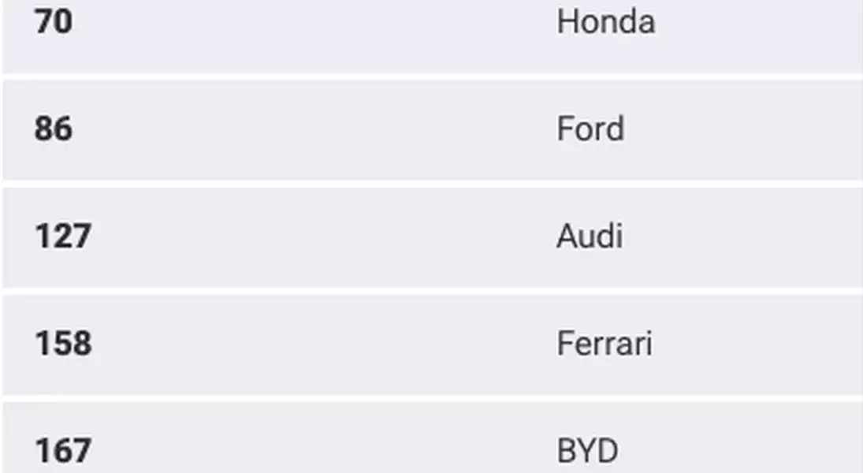This screenshot has width=863, height=473.
Task: Click the Audi brand name
Action: 590,236
